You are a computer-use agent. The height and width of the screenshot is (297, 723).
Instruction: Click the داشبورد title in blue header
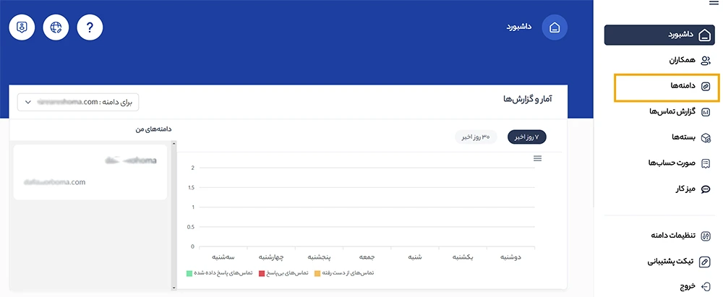(x=518, y=27)
